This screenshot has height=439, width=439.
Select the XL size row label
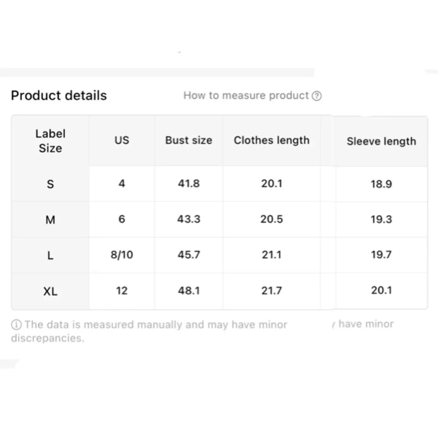tap(50, 291)
